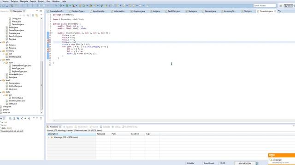Click the show editor list overflow icon
Viewport: 295px width, 165px height.
click(x=280, y=11)
